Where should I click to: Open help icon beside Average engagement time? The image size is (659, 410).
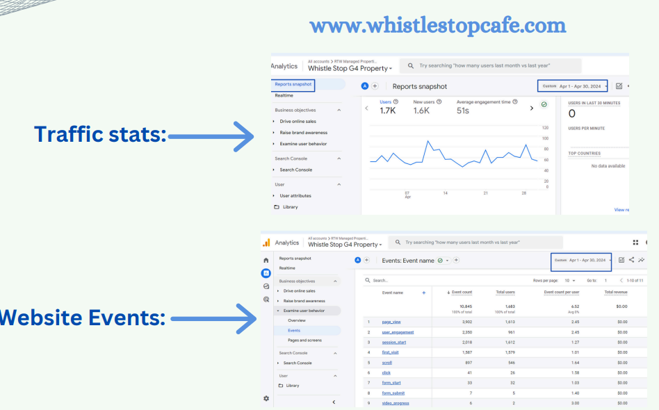tap(515, 101)
